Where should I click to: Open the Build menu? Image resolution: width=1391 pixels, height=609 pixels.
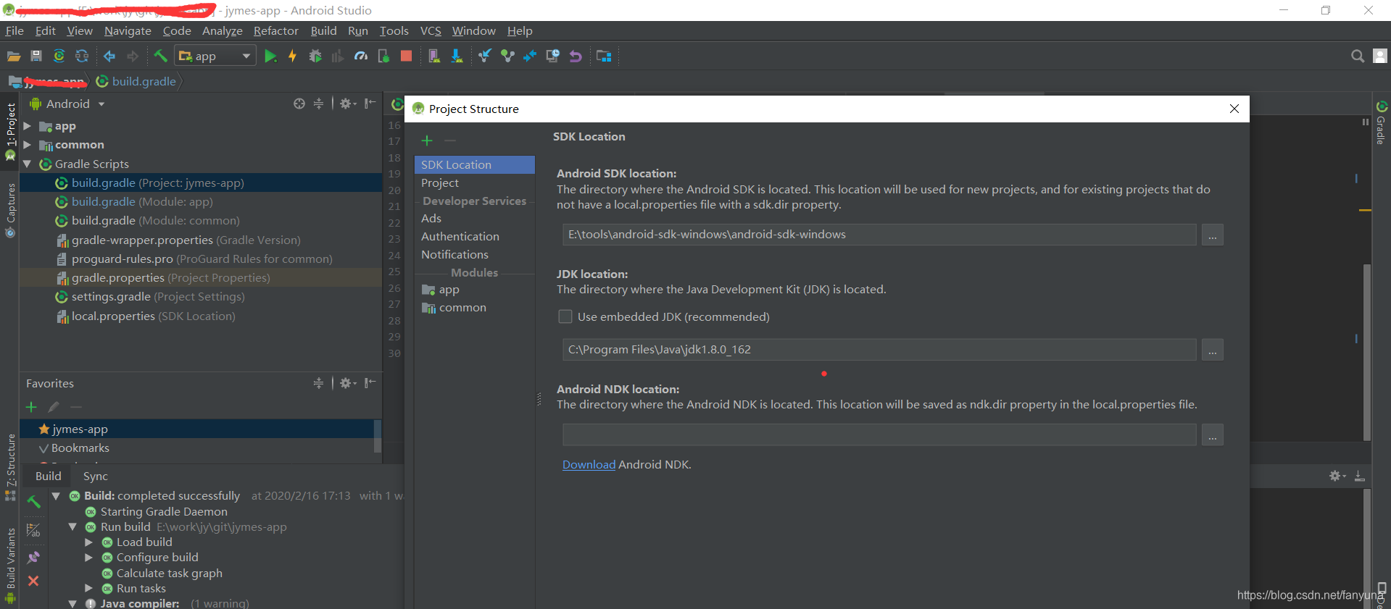pos(323,31)
